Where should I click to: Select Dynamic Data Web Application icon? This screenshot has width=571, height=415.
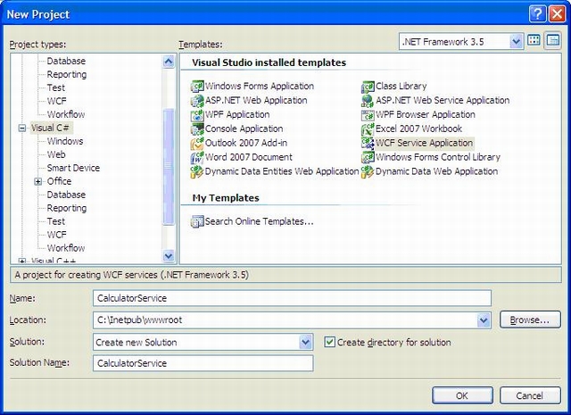tap(368, 171)
